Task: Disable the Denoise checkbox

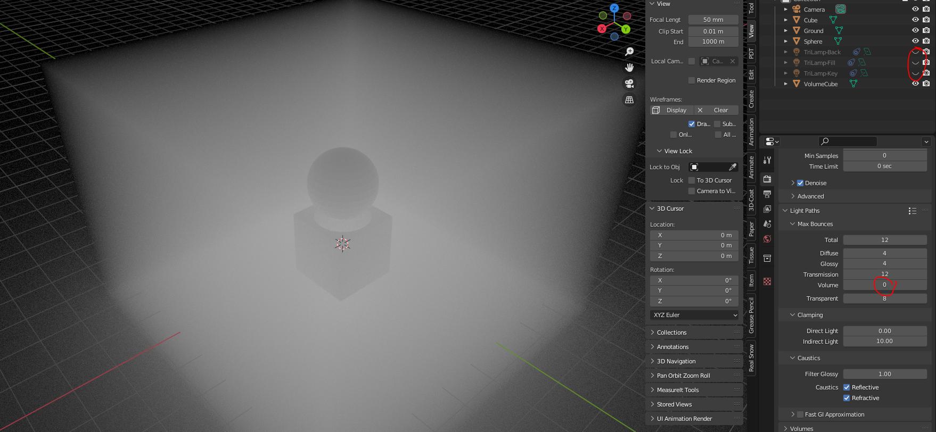Action: (x=800, y=183)
